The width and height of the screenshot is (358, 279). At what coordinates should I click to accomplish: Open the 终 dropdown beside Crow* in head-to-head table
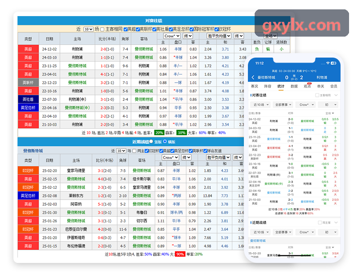tap(188, 36)
